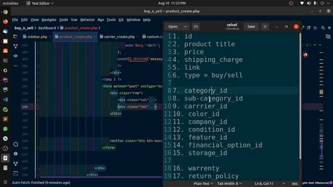
Task: Open Chrome from the Ubuntu dock
Action: tap(5, 12)
